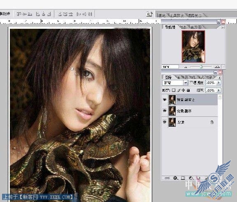Create new adjustment layer icon
Viewport: 237px width, 202px height.
point(191,178)
